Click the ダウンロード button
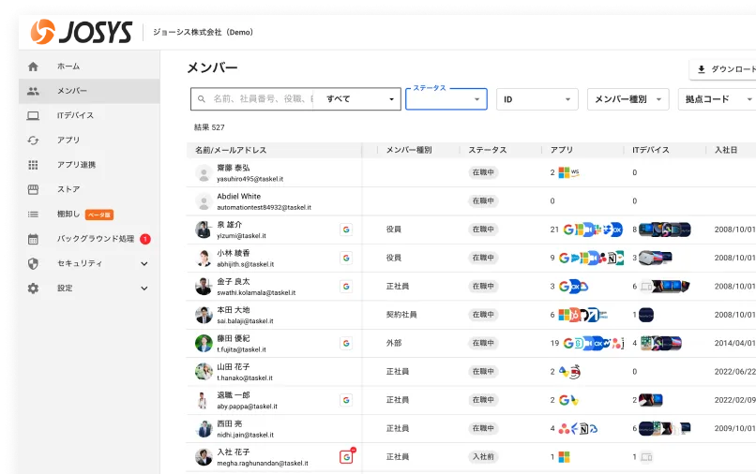Image resolution: width=756 pixels, height=474 pixels. 722,69
